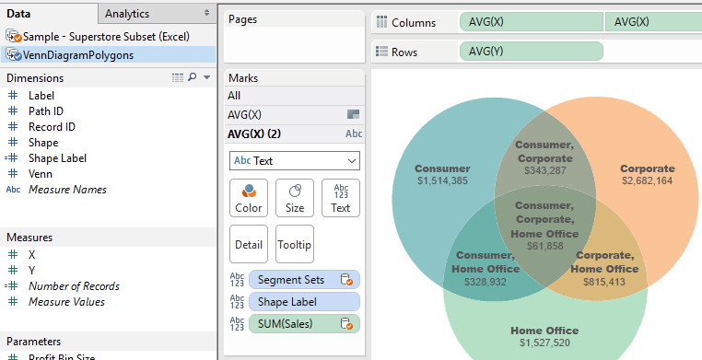702x360 pixels.
Task: Click the Sample - Superstore data source icon
Action: 14,36
